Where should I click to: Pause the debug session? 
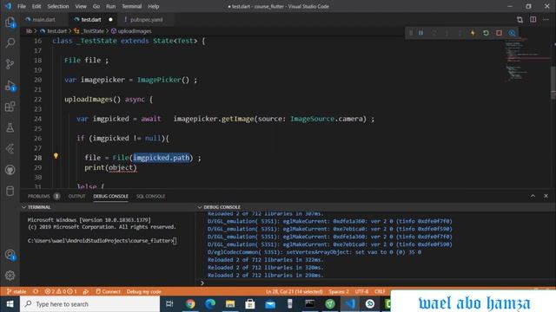point(420,33)
